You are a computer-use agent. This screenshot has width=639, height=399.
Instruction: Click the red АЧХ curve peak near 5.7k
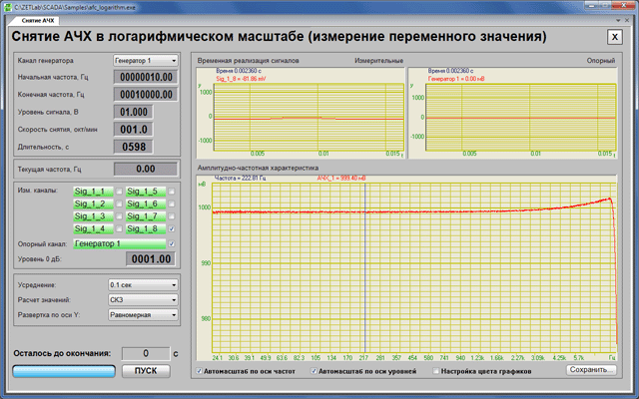610,199
